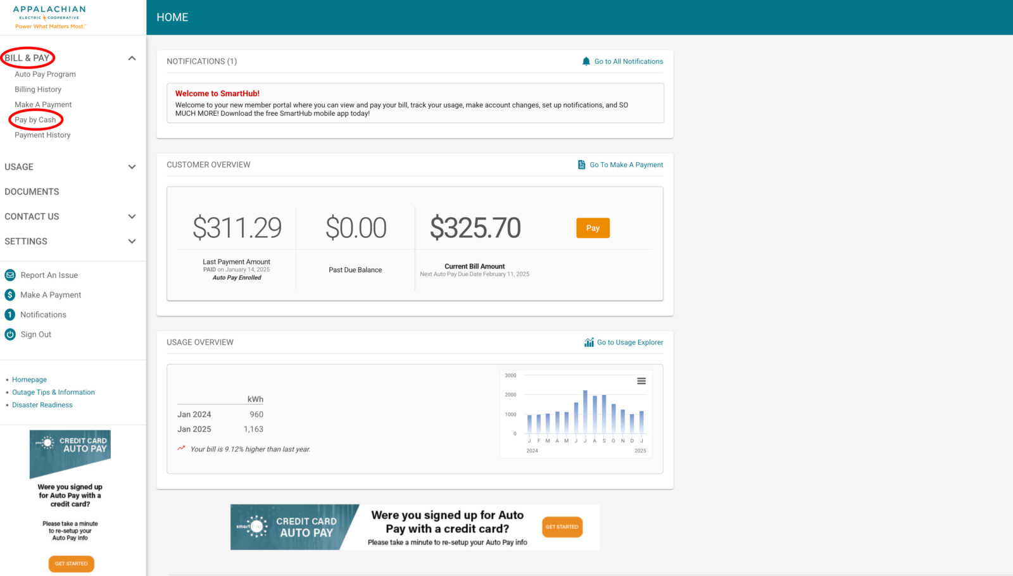Select Pay by Cash in sidebar
1013x576 pixels.
pos(35,120)
